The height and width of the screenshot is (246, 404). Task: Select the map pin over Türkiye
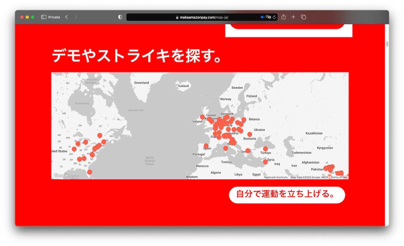tap(265, 149)
